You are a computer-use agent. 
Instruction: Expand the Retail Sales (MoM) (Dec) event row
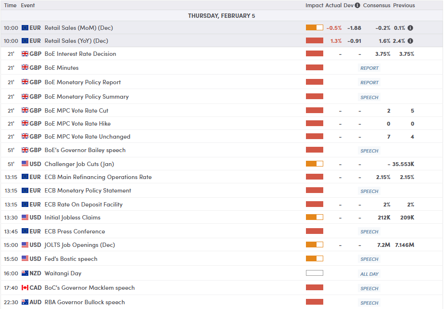222,28
